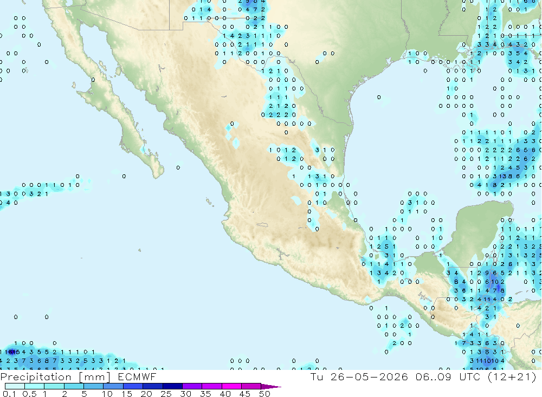
Task: Click the 'Precipitation' title text
Action: [36, 377]
